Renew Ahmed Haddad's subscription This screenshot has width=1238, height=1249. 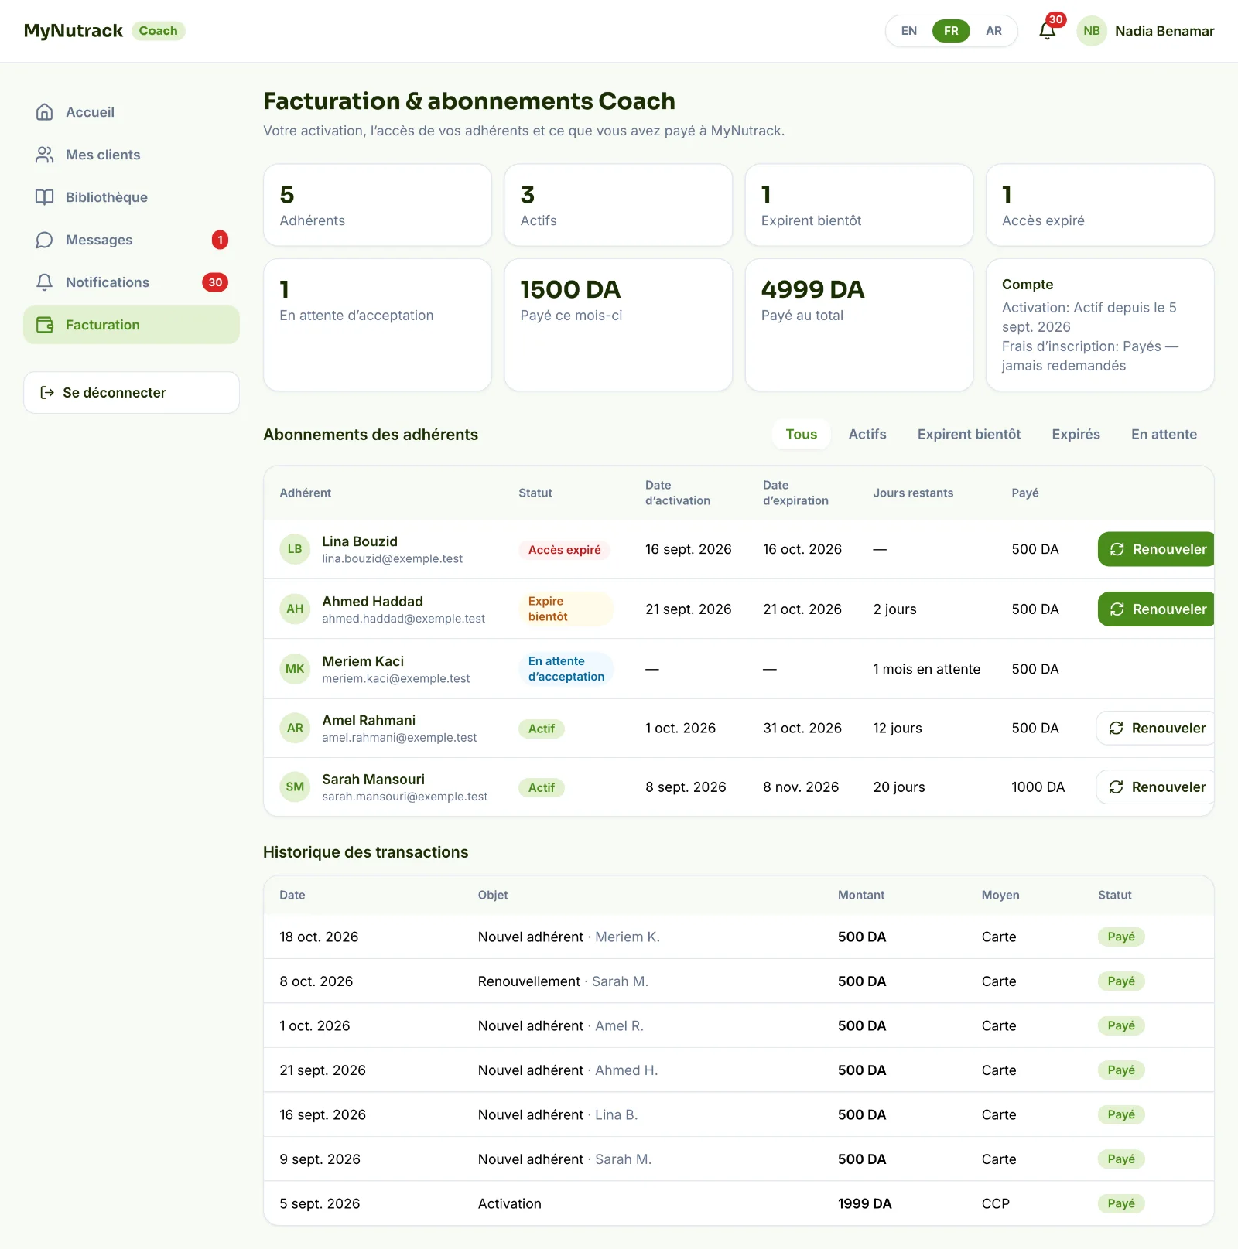point(1156,609)
